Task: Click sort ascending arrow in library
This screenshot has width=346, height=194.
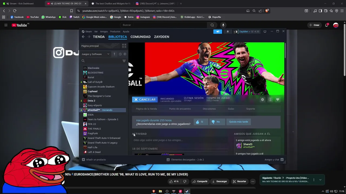Action: [114, 54]
